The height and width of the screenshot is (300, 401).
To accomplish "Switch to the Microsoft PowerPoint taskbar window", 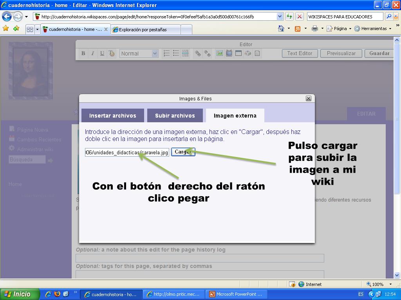I will pyautogui.click(x=237, y=294).
